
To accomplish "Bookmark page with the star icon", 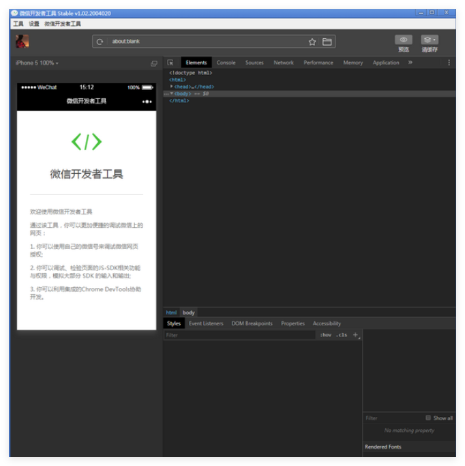I will 312,42.
